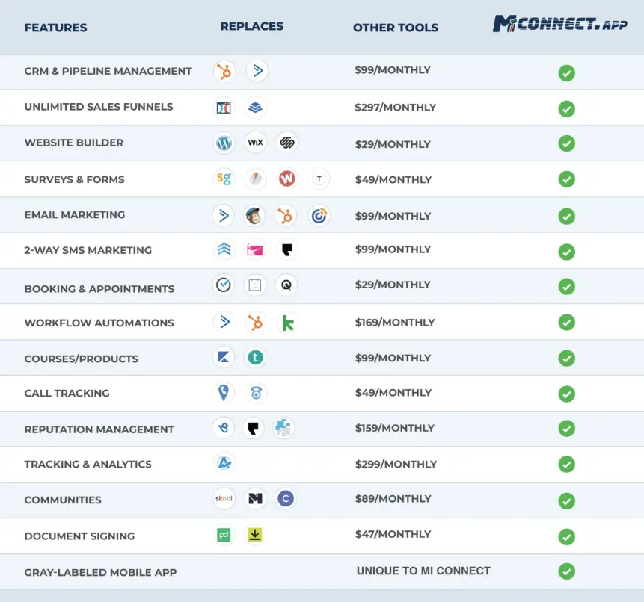Select the SurveyGizmo sg icon

point(224,179)
